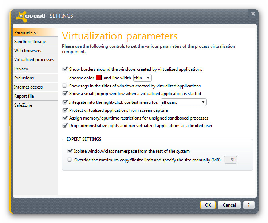The image size is (268, 223).
Task: Click the question mark help button
Action: coord(249,205)
